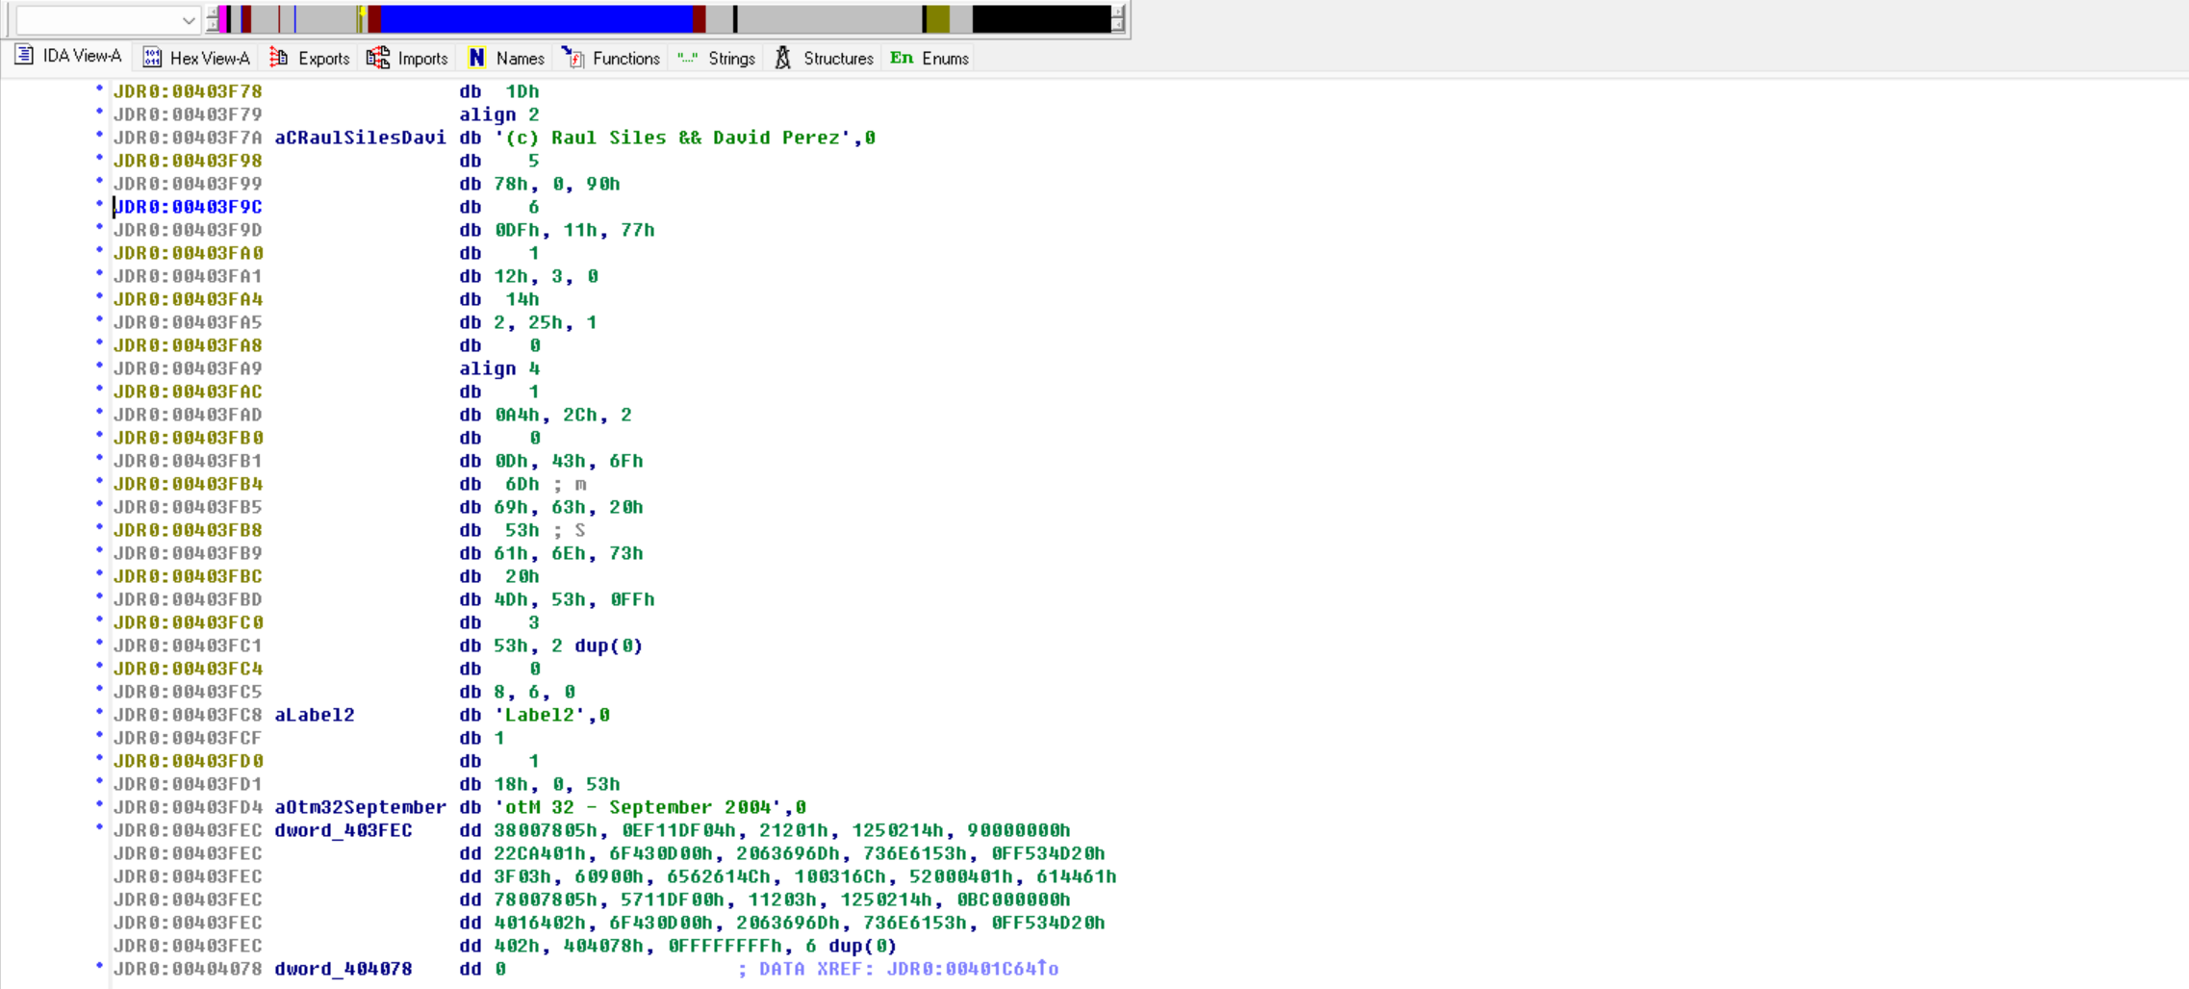Click the margin dot beside address 00403FEC
The image size is (2189, 989).
pos(99,827)
